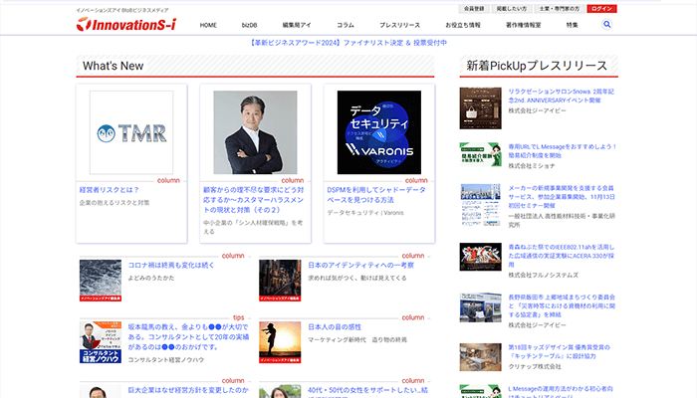Open 専用URLでL Message press release link
Image resolution: width=697 pixels, height=398 pixels.
coord(563,151)
